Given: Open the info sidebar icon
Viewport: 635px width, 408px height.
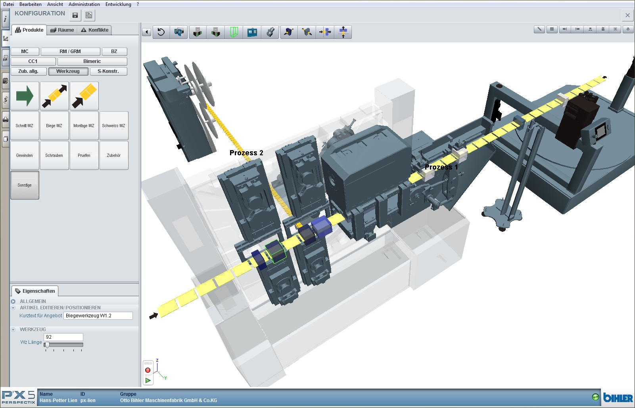Looking at the screenshot, I should point(5,19).
